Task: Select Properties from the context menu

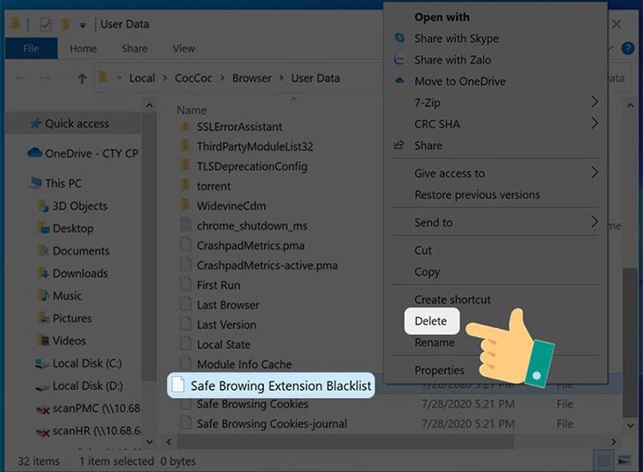Action: point(439,370)
